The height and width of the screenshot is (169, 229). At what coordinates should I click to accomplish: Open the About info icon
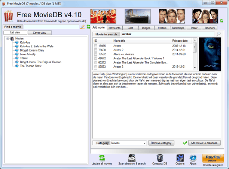point(193,158)
